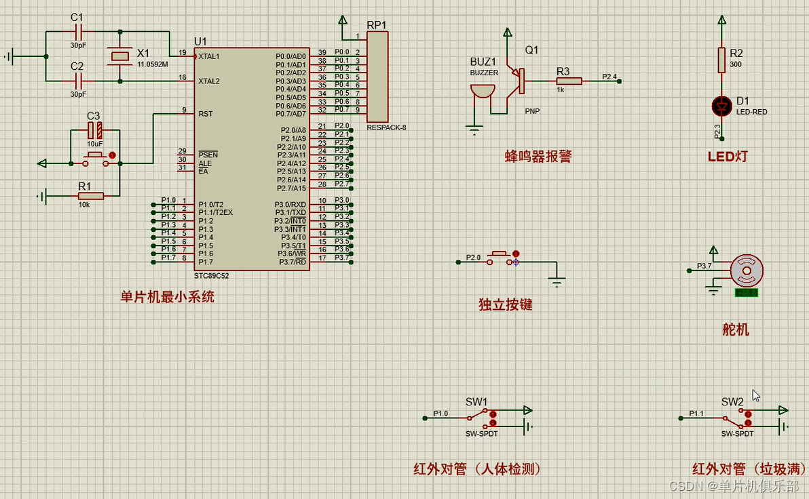Click SW1 power terminal arrow
This screenshot has height=499, width=809.
click(528, 410)
